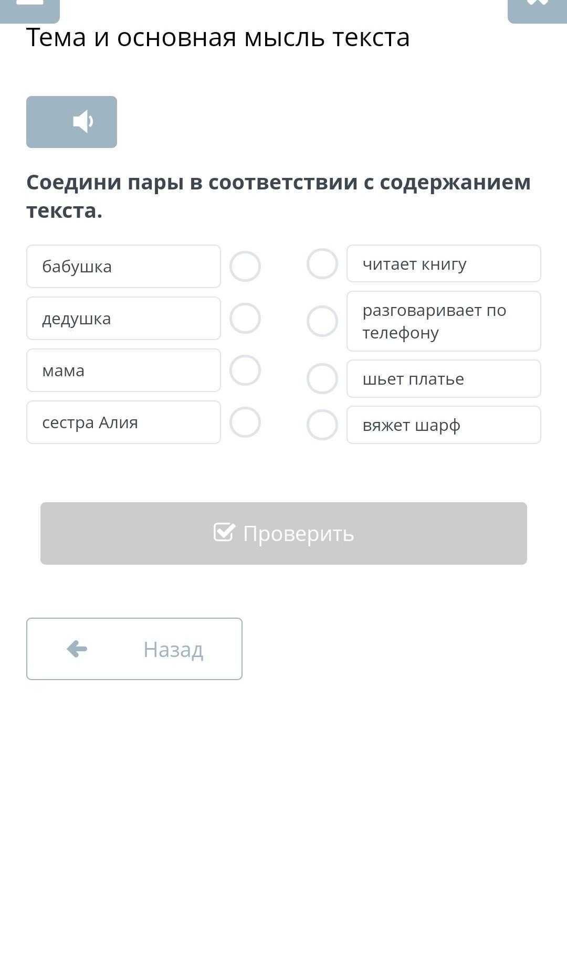Click the Проверить button
This screenshot has height=953, width=567.
click(283, 534)
